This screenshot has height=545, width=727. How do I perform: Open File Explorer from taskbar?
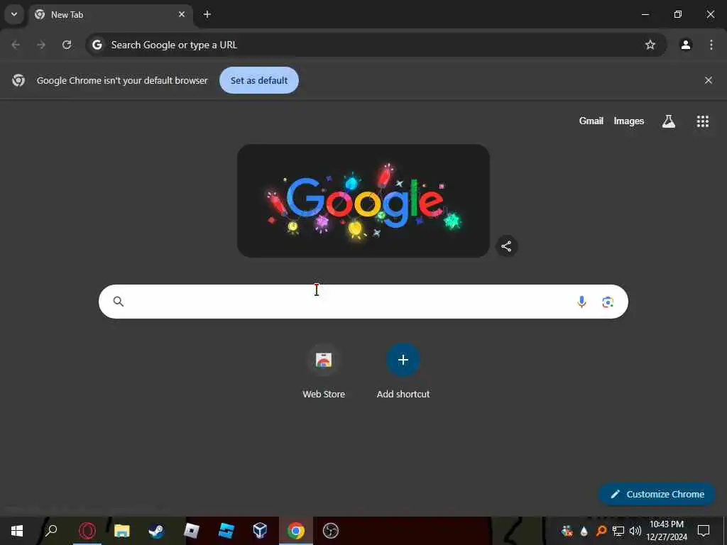[122, 531]
